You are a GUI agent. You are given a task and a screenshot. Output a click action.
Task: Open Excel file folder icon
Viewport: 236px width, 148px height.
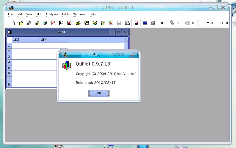click(x=95, y=23)
